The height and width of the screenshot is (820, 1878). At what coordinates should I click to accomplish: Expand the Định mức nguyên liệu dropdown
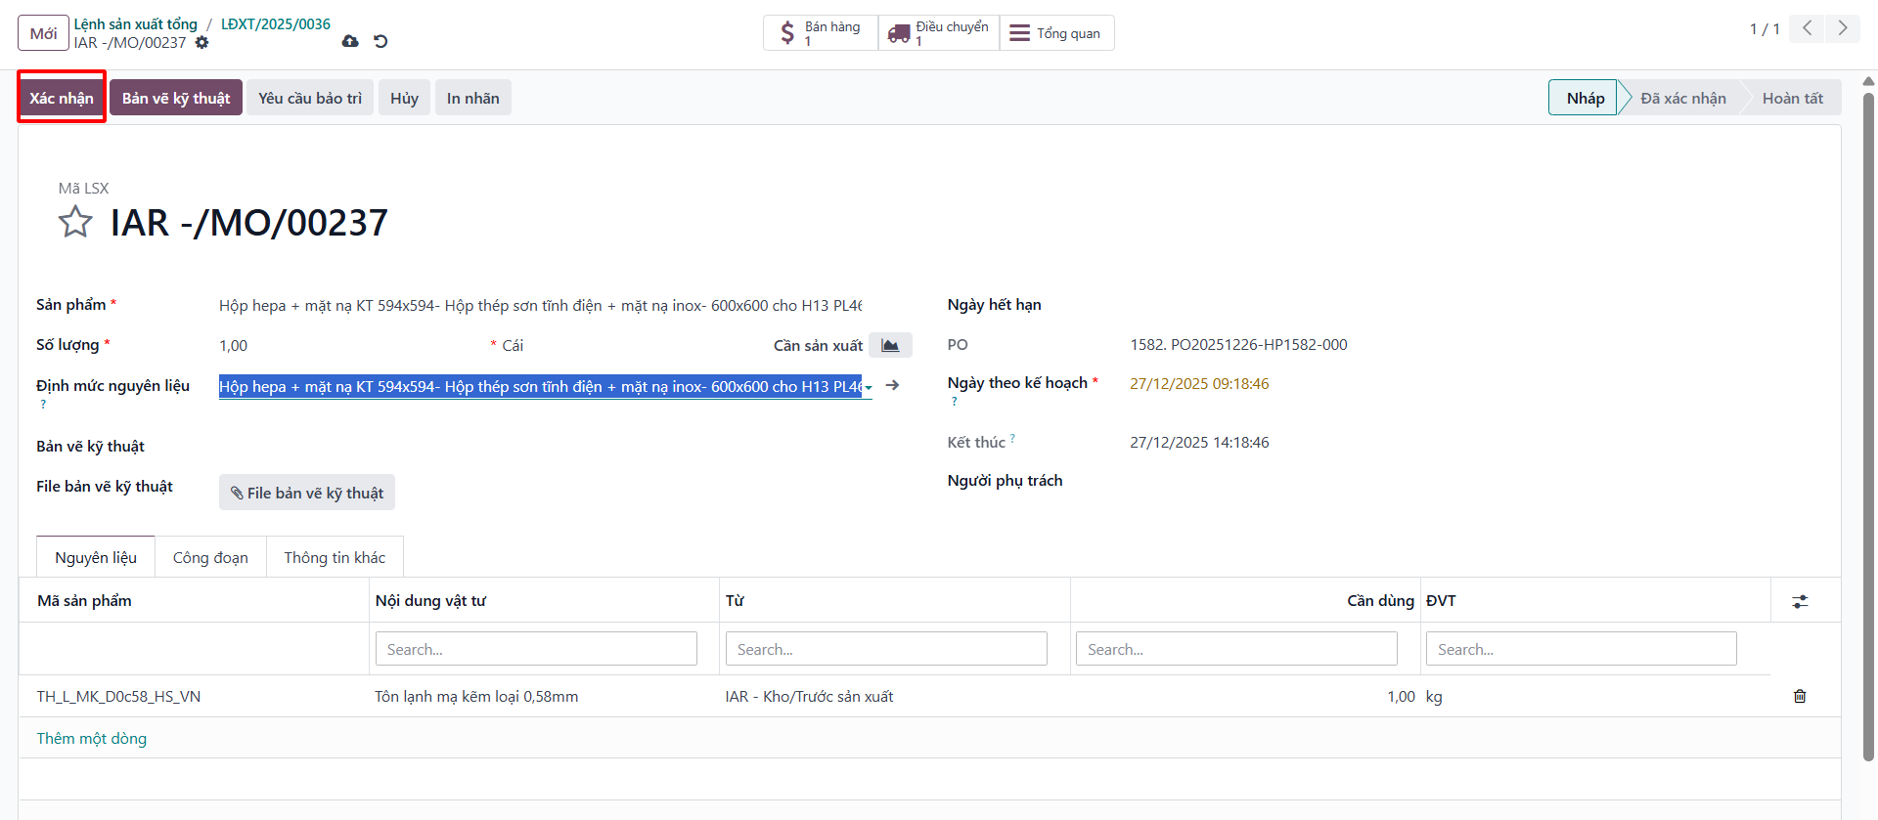coord(868,387)
